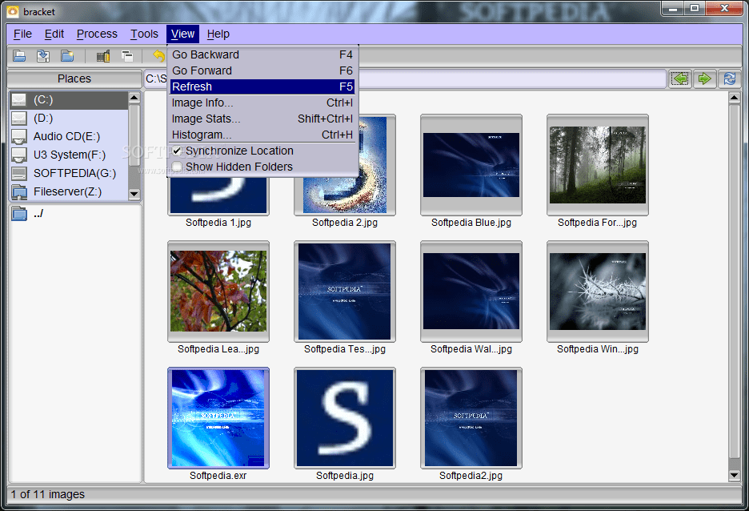Click the stacked windows toolbar icon

(x=127, y=56)
